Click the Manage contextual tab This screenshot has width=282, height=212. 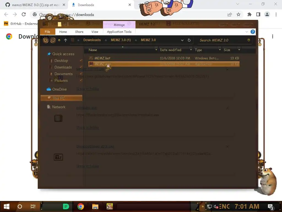(119, 25)
